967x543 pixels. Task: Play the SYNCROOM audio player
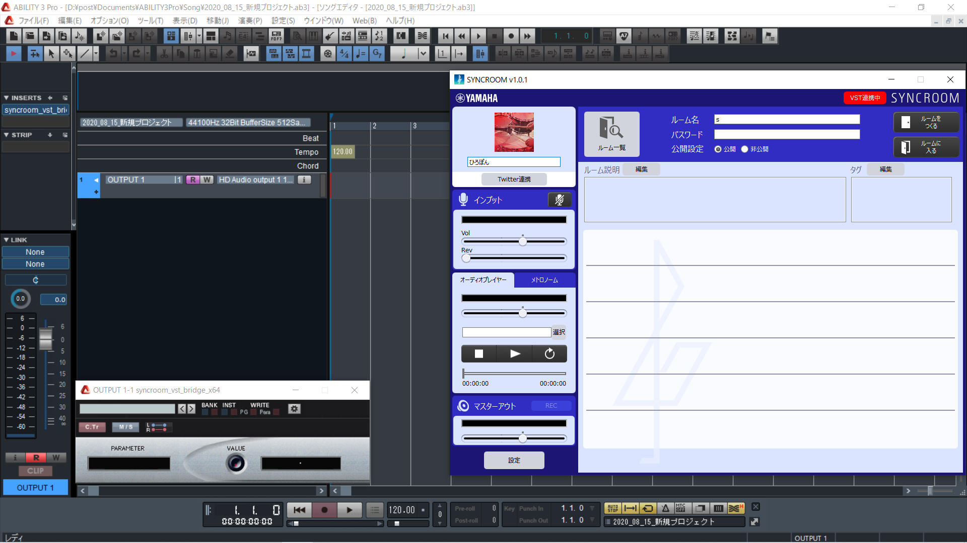[x=515, y=354]
